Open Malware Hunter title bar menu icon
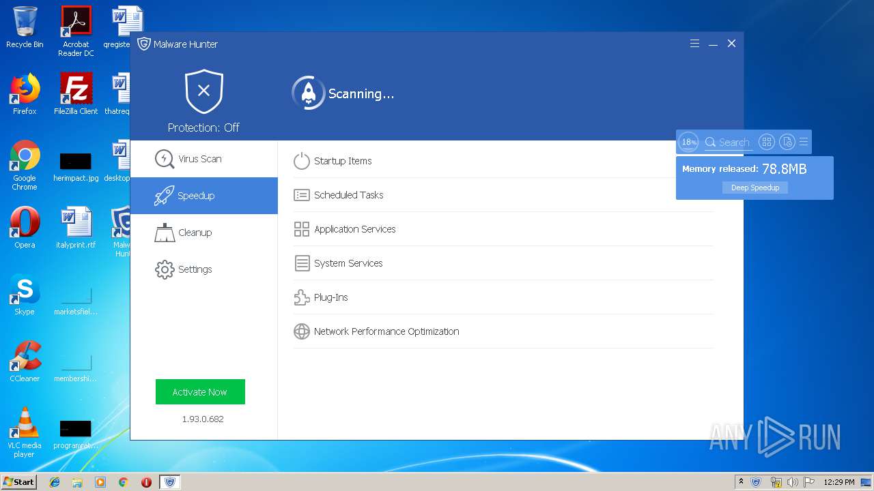The width and height of the screenshot is (874, 491). pos(694,44)
